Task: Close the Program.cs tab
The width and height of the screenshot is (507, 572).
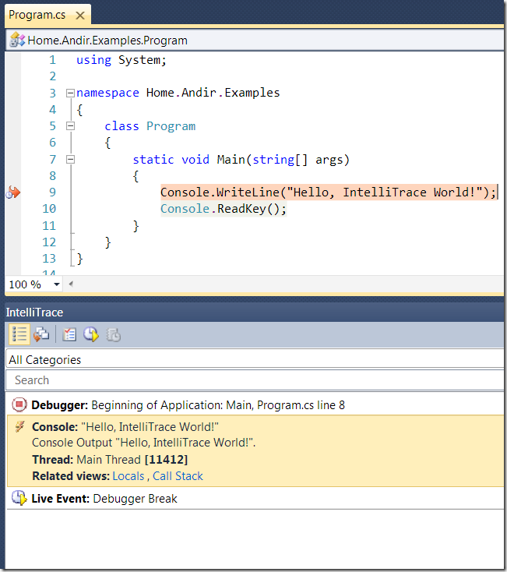Action: 79,16
